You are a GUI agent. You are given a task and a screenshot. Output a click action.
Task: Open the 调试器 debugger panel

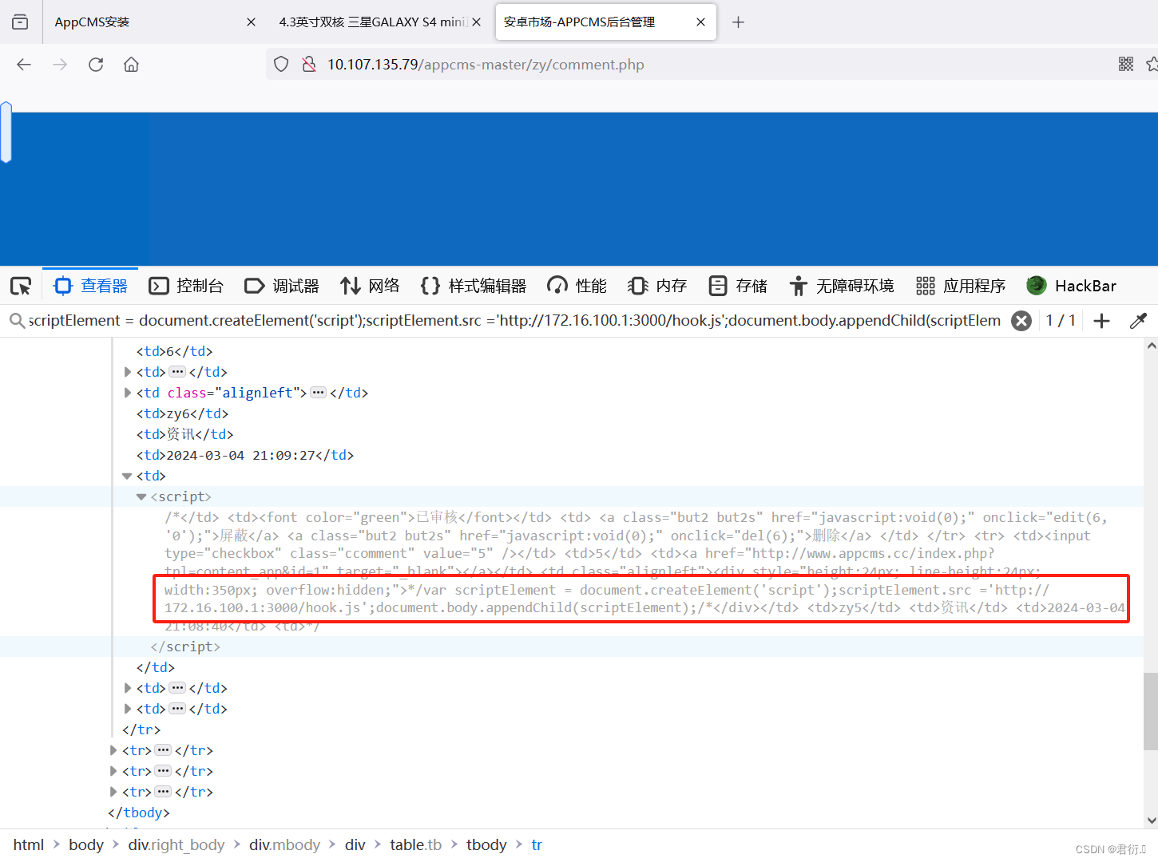coord(282,286)
